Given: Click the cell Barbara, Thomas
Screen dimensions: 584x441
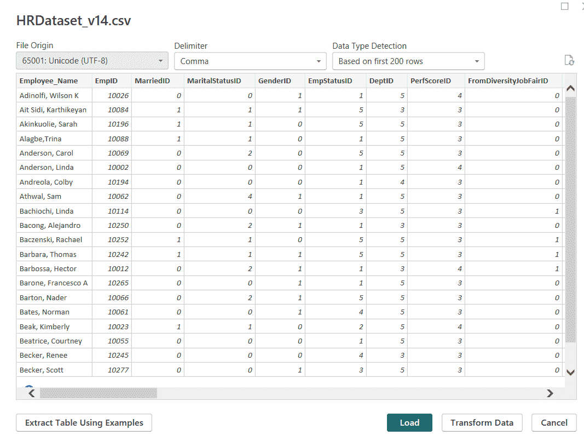Looking at the screenshot, I should pyautogui.click(x=54, y=254).
